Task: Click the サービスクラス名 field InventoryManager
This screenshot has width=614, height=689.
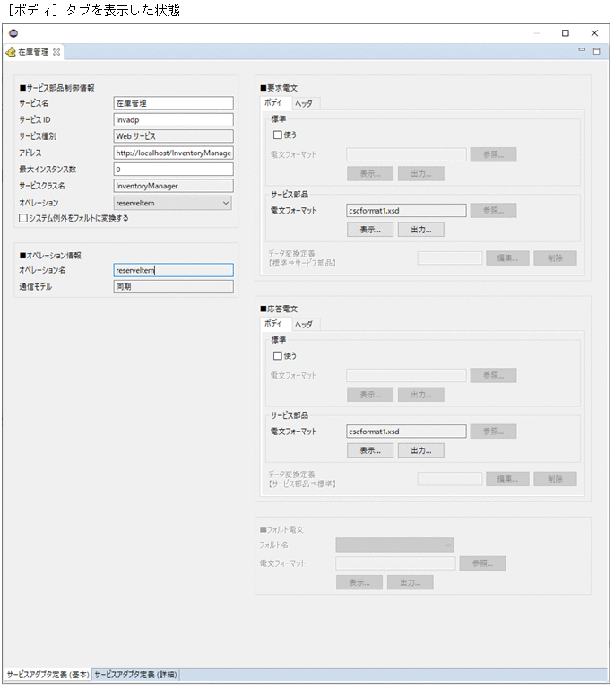Action: 173,186
